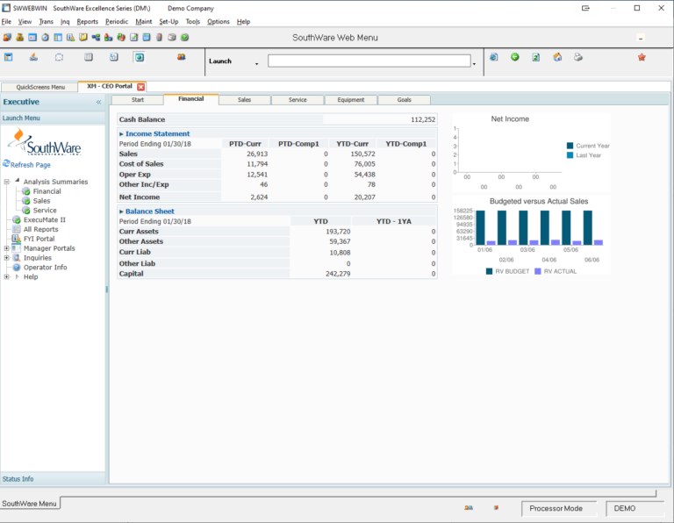This screenshot has height=523, width=674.
Task: Open the Launch dropdown arrow
Action: point(256,63)
